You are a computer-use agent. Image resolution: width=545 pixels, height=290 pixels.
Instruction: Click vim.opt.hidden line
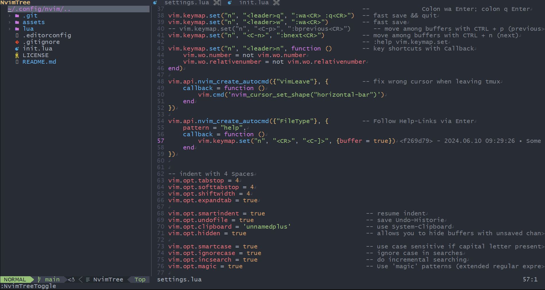207,233
